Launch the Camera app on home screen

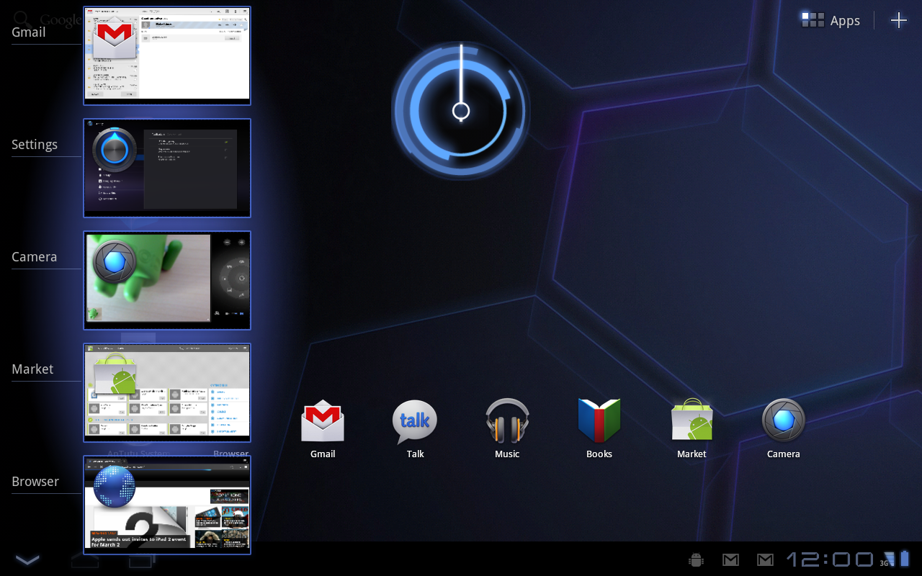784,428
